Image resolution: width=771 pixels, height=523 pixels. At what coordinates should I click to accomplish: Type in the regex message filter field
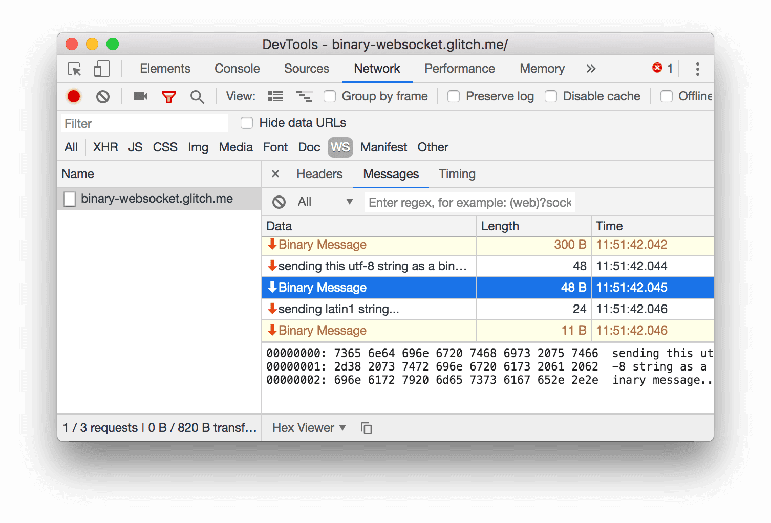point(469,202)
